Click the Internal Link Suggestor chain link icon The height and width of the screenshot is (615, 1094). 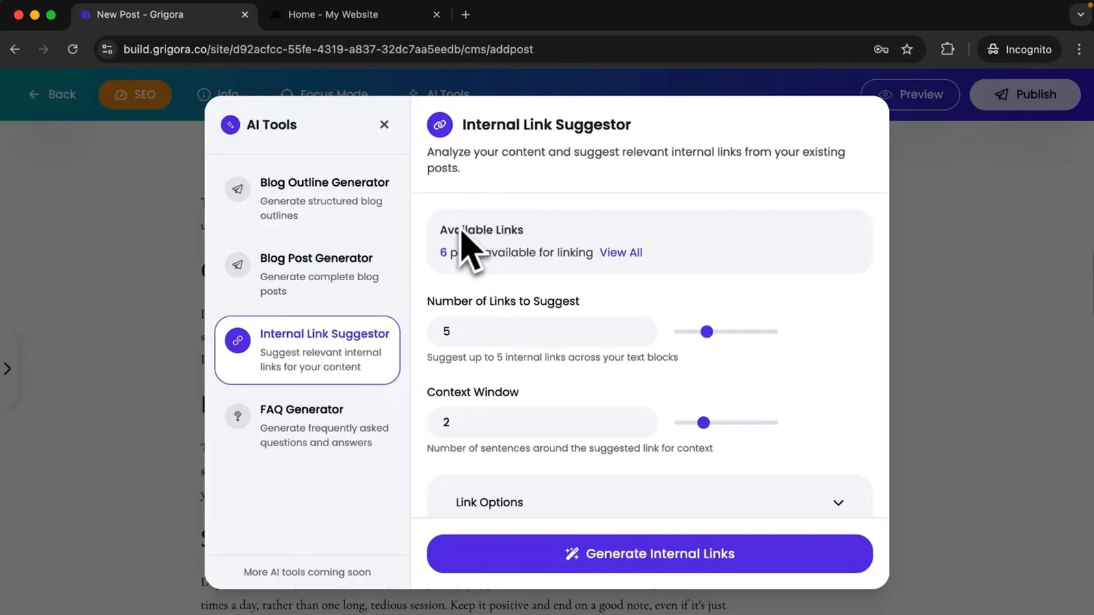[x=237, y=340]
